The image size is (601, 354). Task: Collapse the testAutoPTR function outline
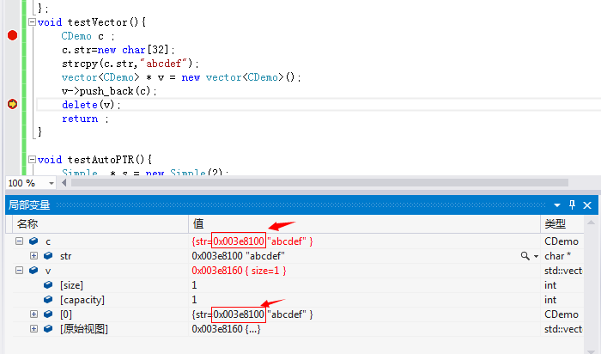point(33,159)
